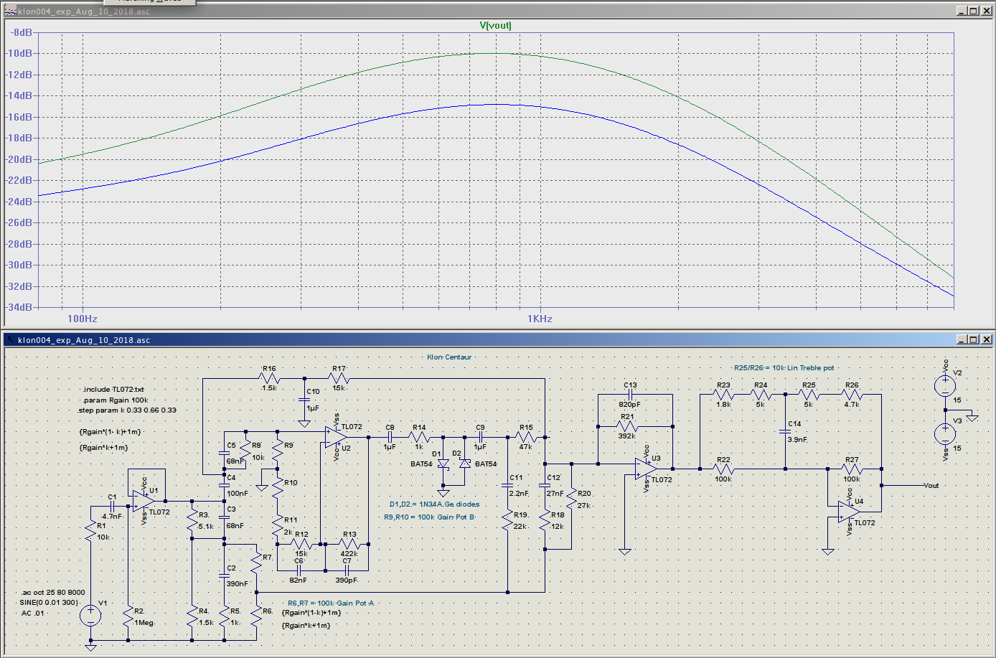Click the schematic window title bar
The width and height of the screenshot is (996, 658).
pos(498,339)
